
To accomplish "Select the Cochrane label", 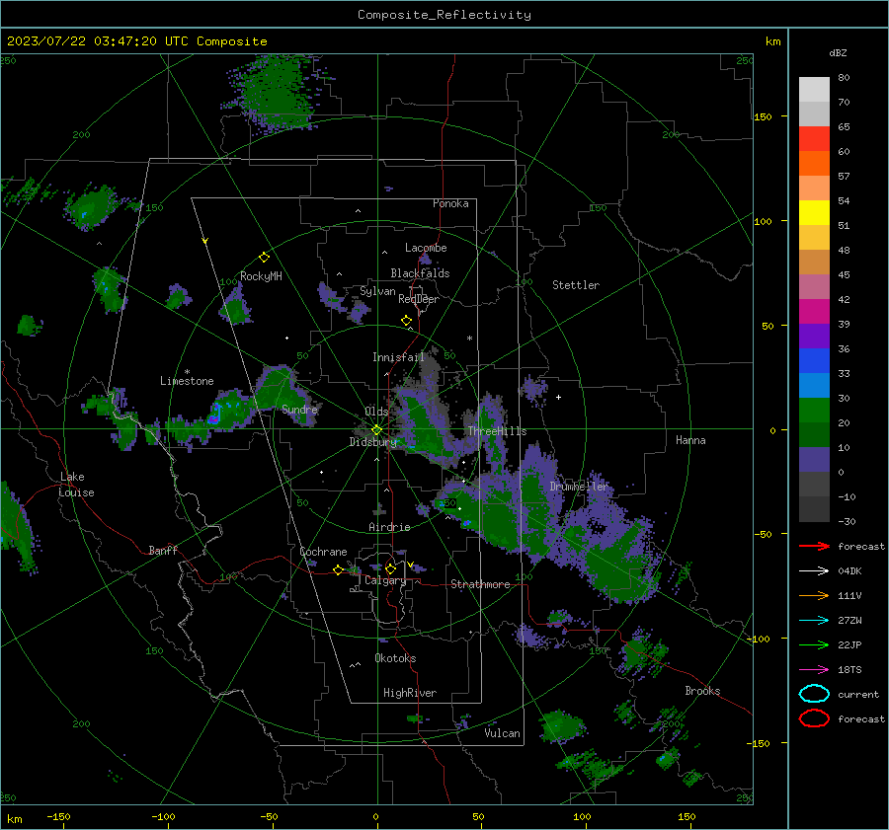I will point(323,552).
